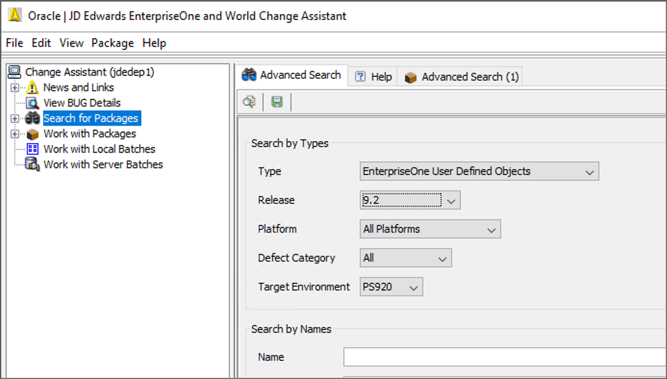This screenshot has height=379, width=667.
Task: Click the binoculars icon for Search for Packages
Action: point(32,118)
